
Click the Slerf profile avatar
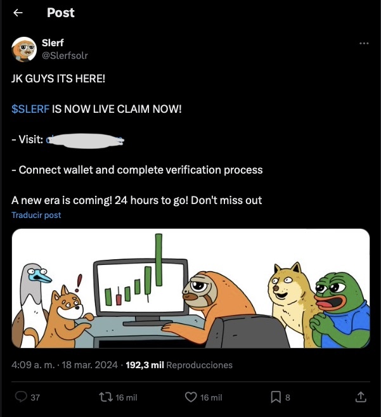coord(24,49)
